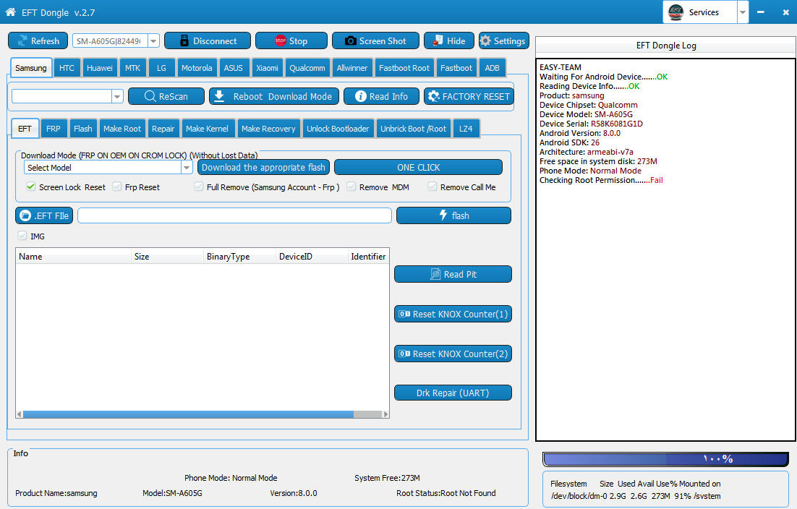Select the Make Root sub-tab
797x509 pixels.
coord(122,129)
